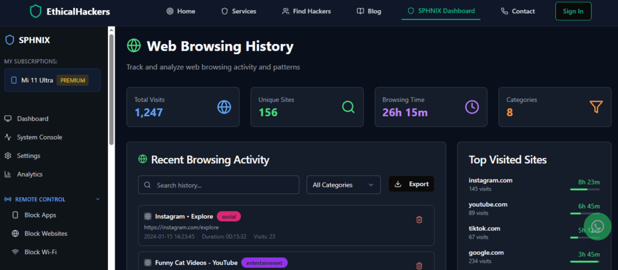Delete the Instagram Explore history entry

point(419,219)
